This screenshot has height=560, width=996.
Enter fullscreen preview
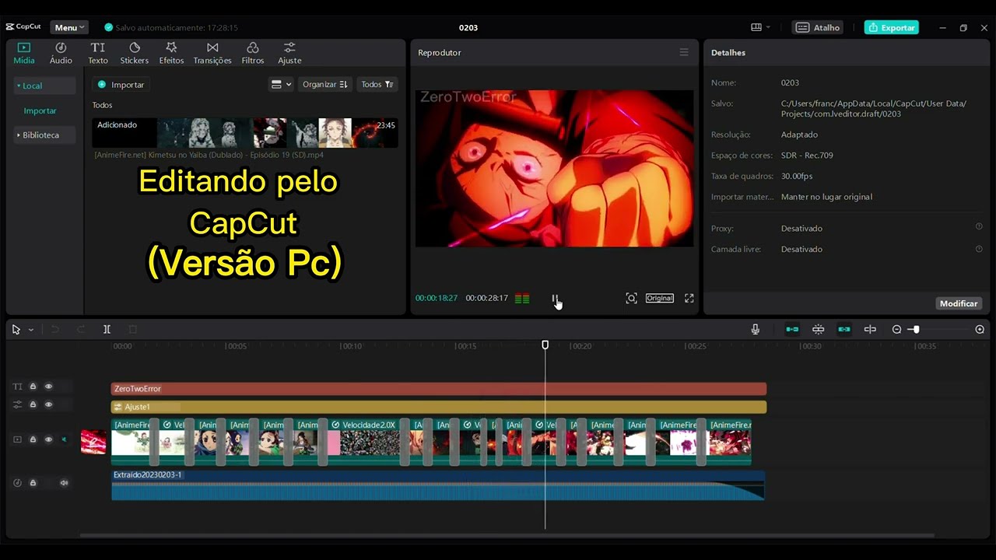pyautogui.click(x=689, y=298)
